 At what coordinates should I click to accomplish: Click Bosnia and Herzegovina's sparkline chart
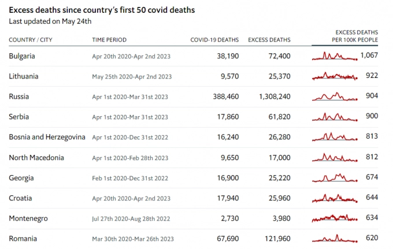[x=335, y=137]
